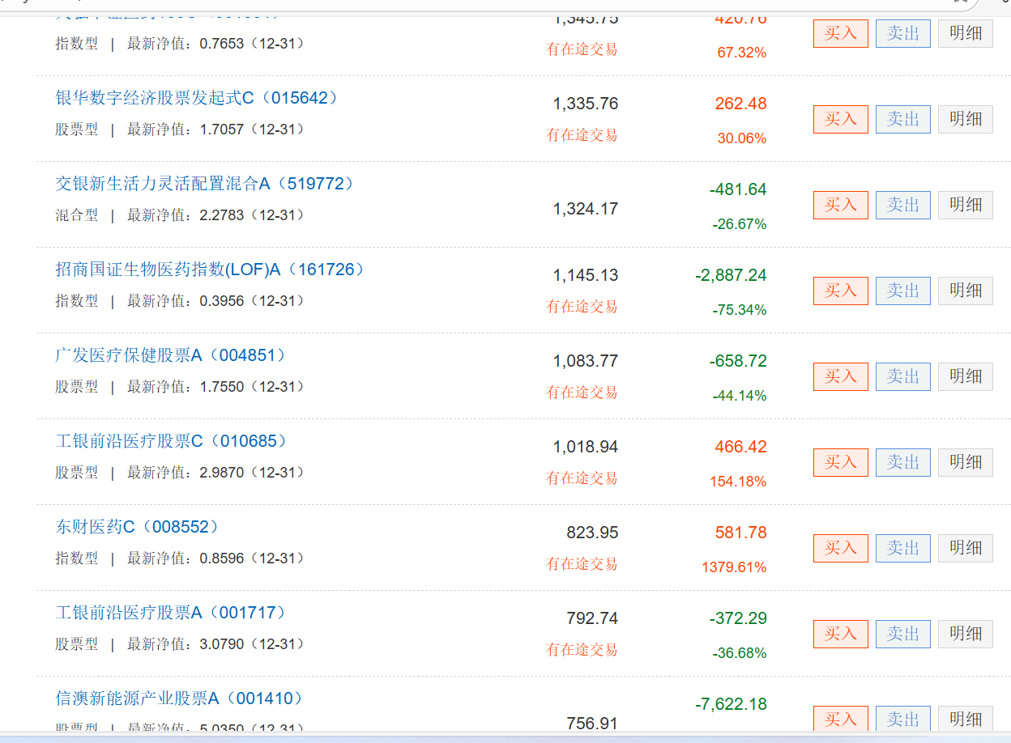Click 卖出 for 交银新生活力灵活配置混合A
The image size is (1011, 743).
click(903, 205)
